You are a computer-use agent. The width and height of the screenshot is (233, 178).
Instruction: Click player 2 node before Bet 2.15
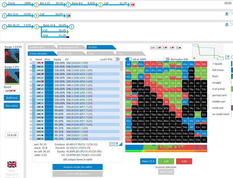point(36,5)
